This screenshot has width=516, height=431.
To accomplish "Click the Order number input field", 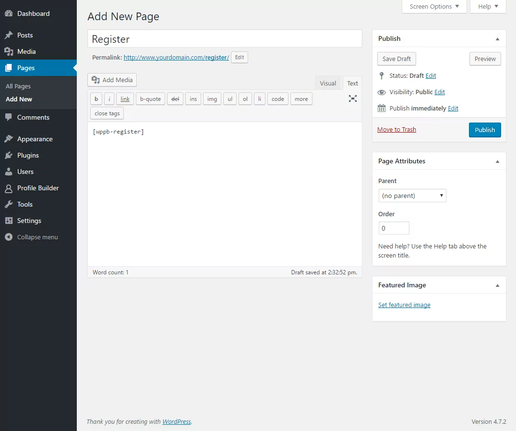I will pos(394,228).
